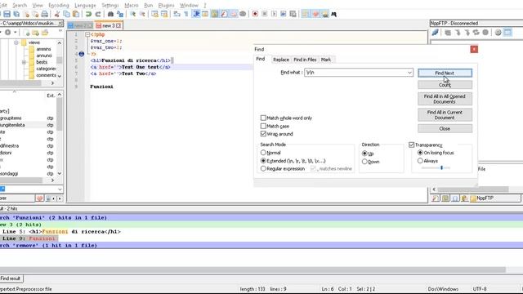Open the explorer gear dropdown arrow
The width and height of the screenshot is (523, 294).
[16, 33]
